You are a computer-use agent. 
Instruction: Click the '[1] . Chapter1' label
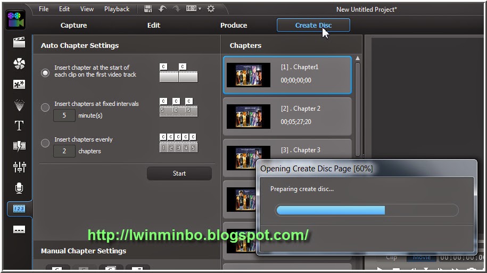click(300, 67)
